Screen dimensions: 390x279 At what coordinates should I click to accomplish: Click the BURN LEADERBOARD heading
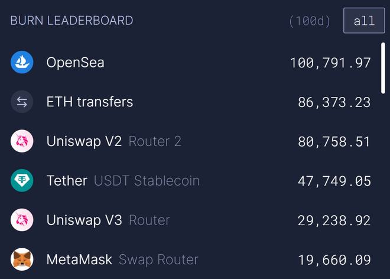[x=71, y=21]
